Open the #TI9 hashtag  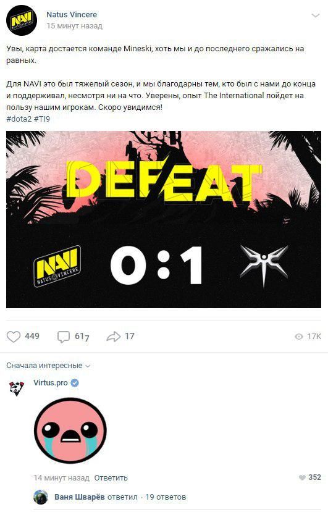tap(42, 119)
